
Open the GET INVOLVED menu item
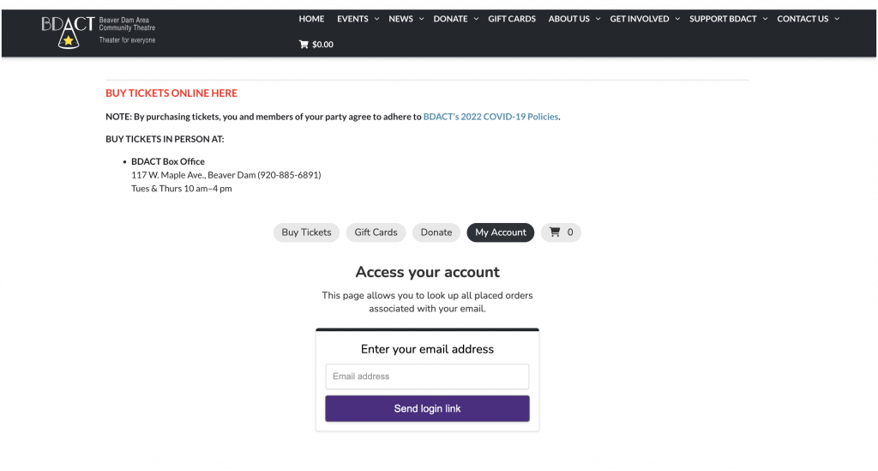(x=640, y=19)
